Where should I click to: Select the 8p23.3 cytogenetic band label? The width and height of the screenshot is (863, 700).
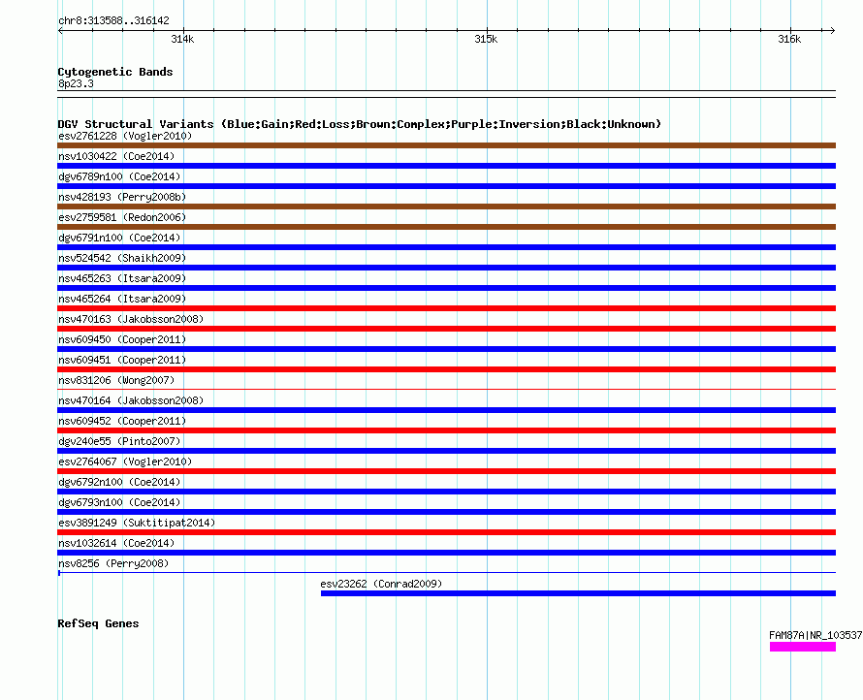pos(76,83)
